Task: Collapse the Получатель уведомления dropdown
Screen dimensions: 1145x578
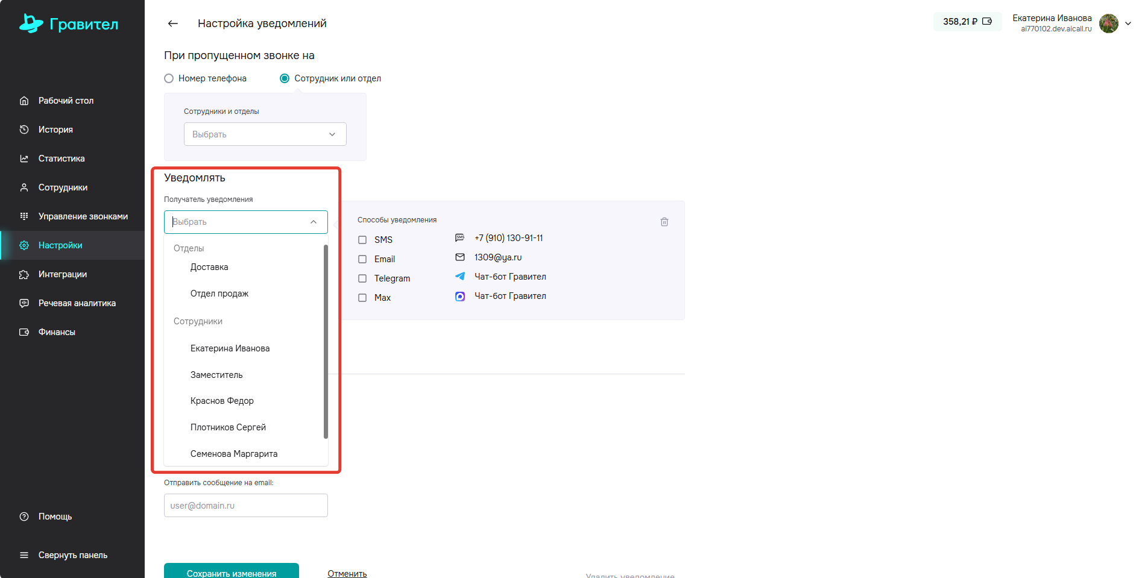Action: coord(314,222)
